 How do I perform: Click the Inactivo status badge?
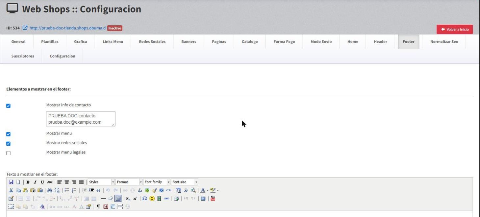coord(115,28)
